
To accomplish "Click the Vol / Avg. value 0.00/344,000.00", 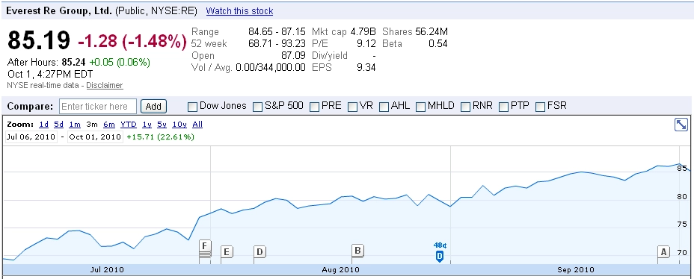I will [x=271, y=68].
